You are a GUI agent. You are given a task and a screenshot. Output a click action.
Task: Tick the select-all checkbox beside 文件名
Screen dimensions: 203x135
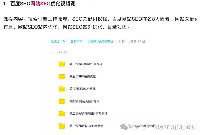coord(53,52)
